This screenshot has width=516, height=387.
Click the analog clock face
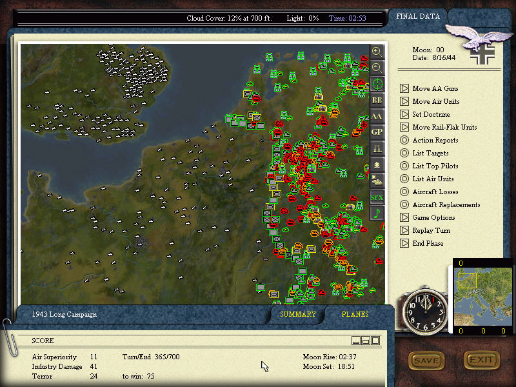pos(425,311)
